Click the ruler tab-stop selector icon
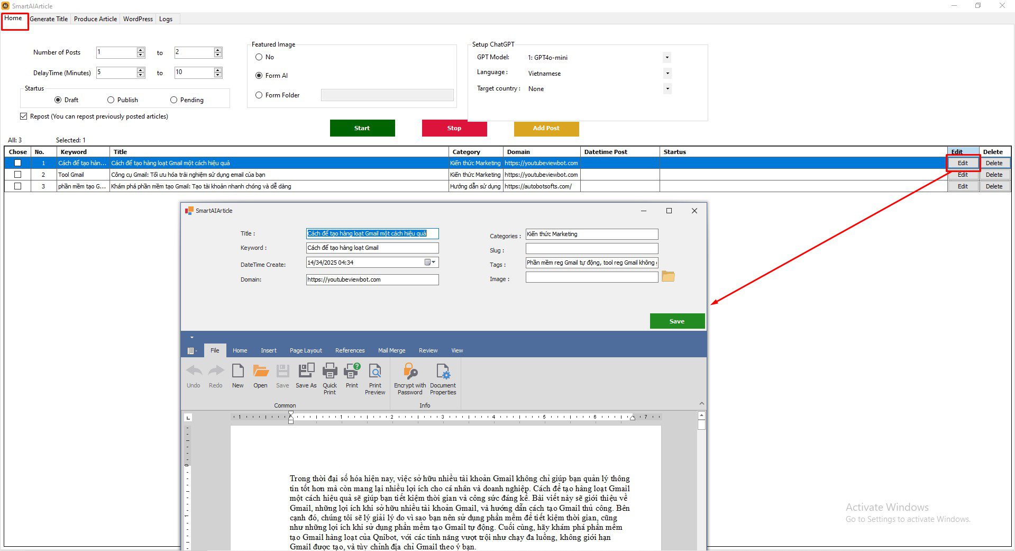This screenshot has height=551, width=1015. [x=188, y=418]
